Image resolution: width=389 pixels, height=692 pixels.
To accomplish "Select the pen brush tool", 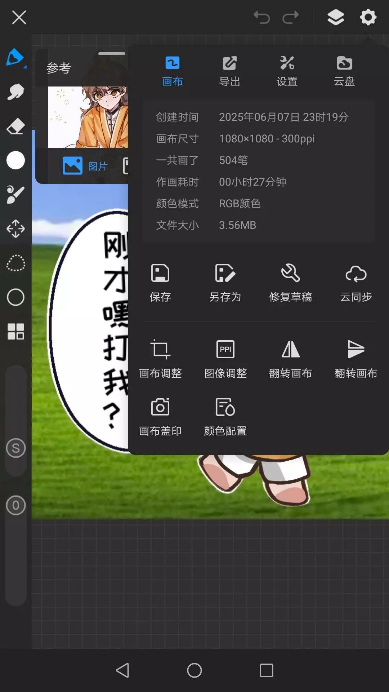I will [15, 58].
